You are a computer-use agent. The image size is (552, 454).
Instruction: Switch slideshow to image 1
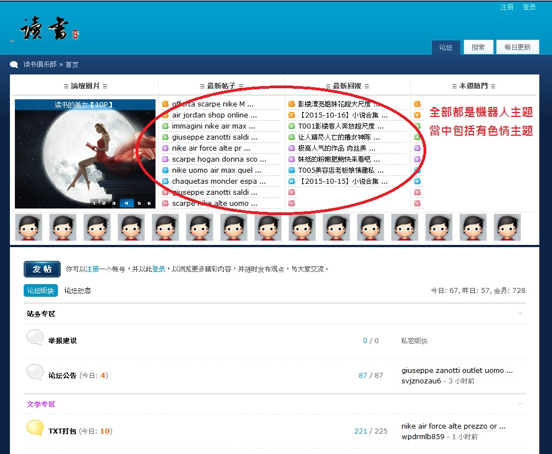(94, 203)
